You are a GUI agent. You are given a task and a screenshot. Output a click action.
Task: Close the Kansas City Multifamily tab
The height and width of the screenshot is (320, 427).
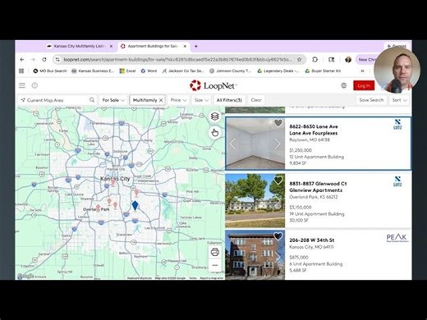111,46
